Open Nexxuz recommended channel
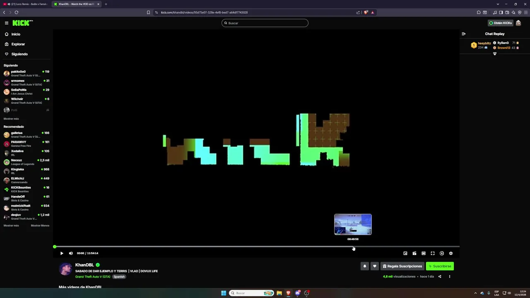The height and width of the screenshot is (298, 530). coord(26,162)
